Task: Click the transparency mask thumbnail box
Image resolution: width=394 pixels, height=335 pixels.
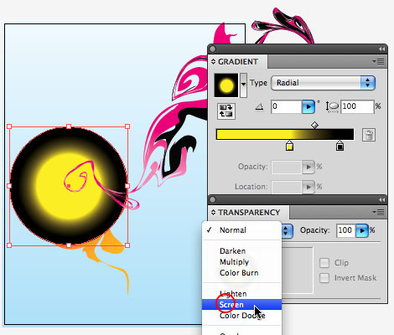Action: coord(298,271)
